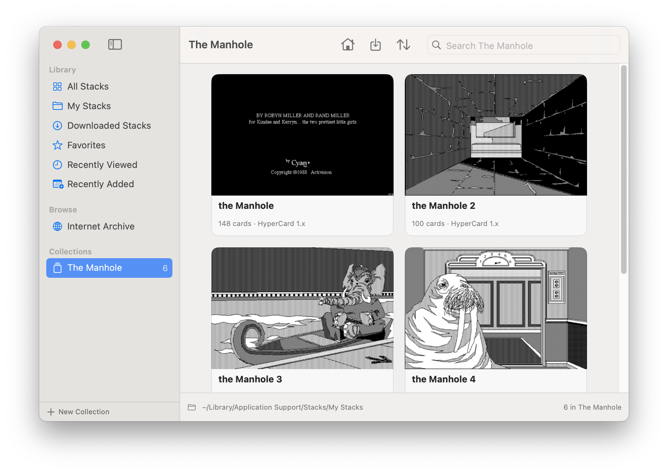The image size is (668, 473).
Task: Open the Manhole 4 walrus thumbnail
Action: tap(496, 308)
